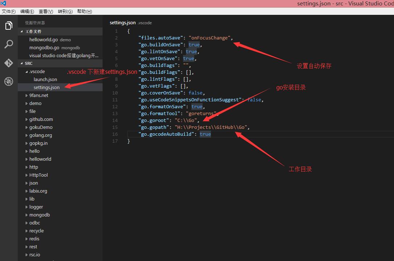Open the Git source control view
The width and height of the screenshot is (394, 261).
pos(9,63)
